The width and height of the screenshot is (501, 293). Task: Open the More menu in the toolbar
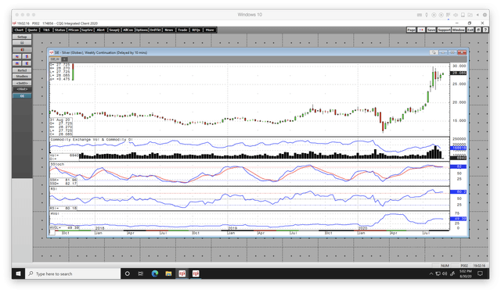coord(210,30)
